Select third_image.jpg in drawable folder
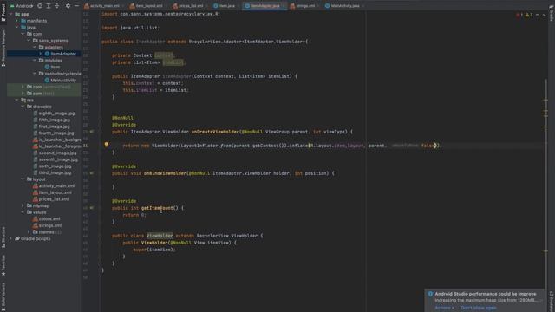The height and width of the screenshot is (312, 555). 52,173
